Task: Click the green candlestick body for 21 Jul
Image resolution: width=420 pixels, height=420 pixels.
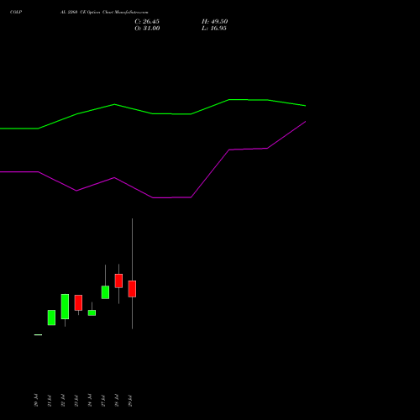Action: tap(51, 318)
